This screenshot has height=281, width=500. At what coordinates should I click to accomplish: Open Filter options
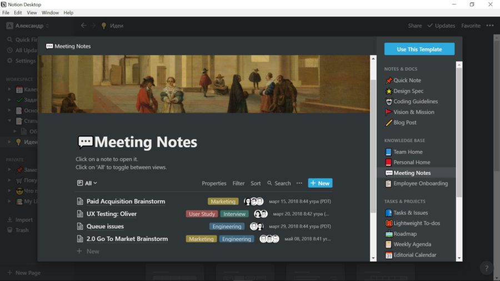pos(238,183)
